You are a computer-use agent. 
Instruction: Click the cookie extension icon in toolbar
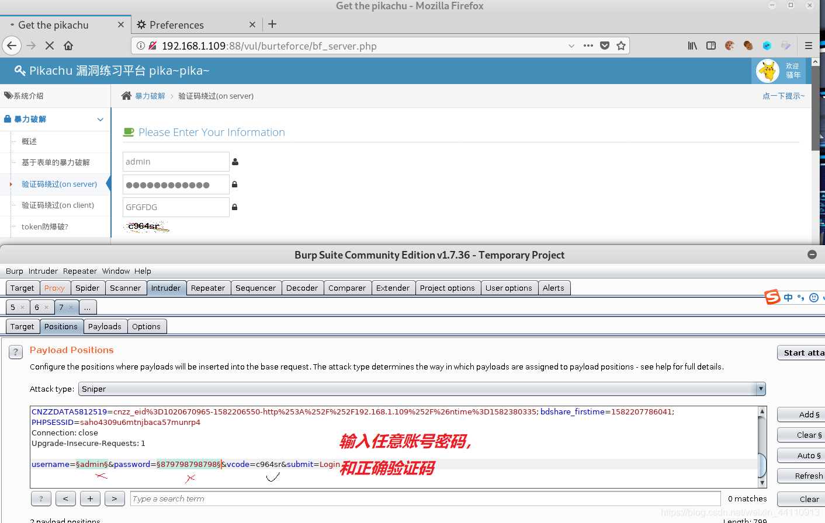click(x=730, y=46)
